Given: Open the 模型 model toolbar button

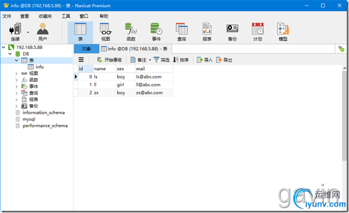Looking at the screenshot, I should 283,32.
